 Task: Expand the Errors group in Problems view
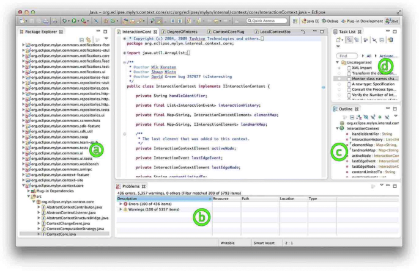tap(121, 203)
